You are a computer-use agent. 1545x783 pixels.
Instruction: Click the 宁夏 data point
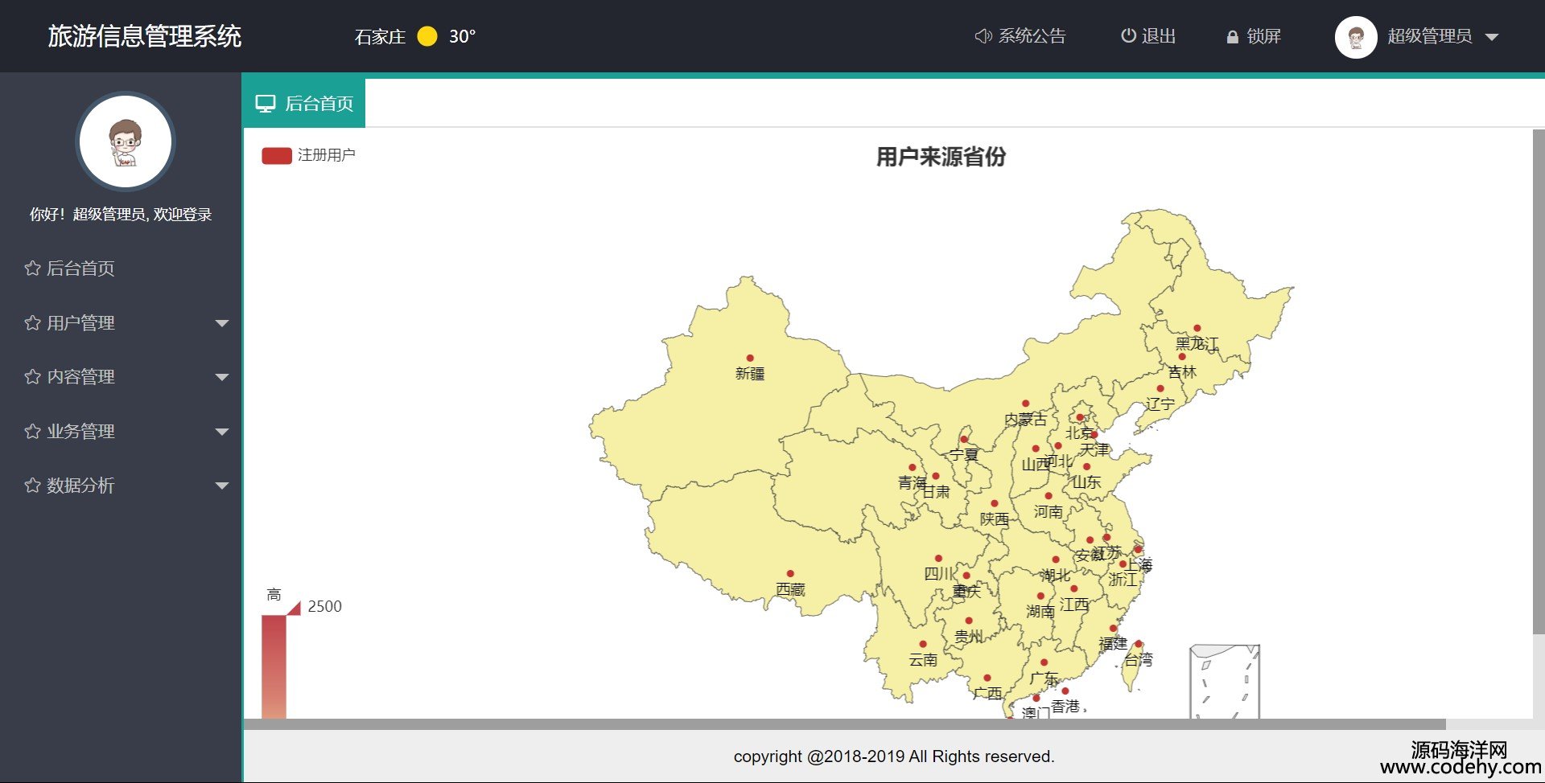pyautogui.click(x=964, y=439)
